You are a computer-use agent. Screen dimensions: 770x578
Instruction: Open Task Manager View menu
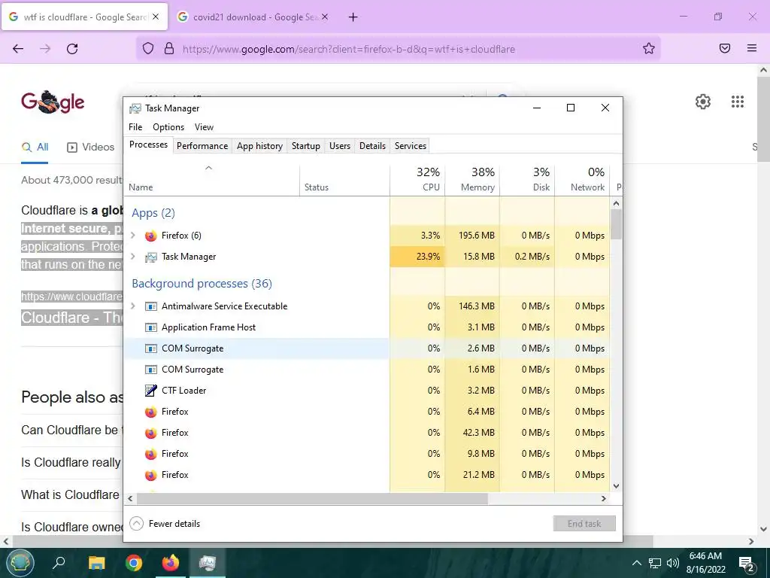coord(204,126)
